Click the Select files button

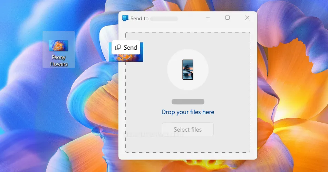(x=187, y=129)
